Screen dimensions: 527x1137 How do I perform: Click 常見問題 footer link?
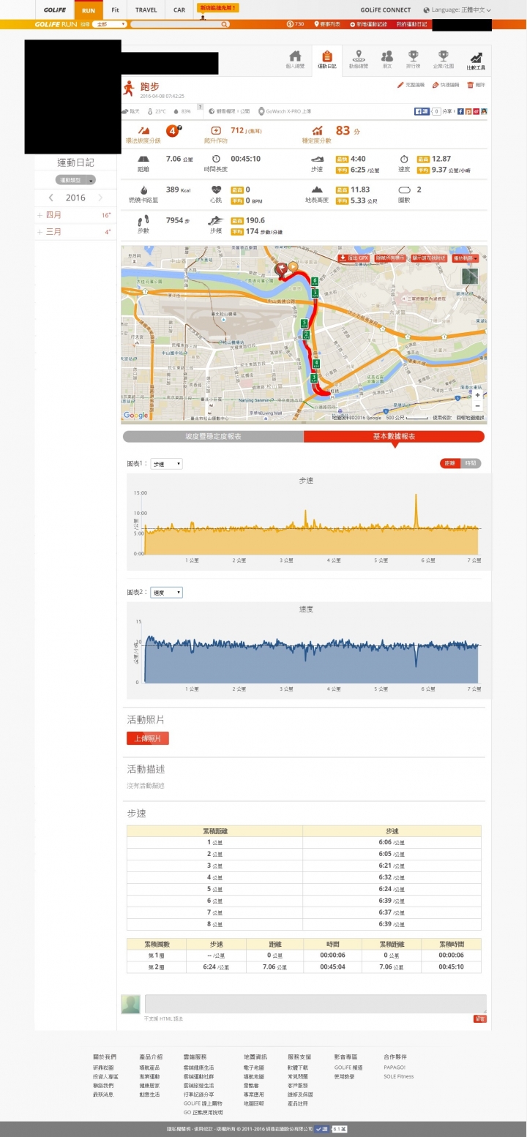pyautogui.click(x=299, y=1076)
